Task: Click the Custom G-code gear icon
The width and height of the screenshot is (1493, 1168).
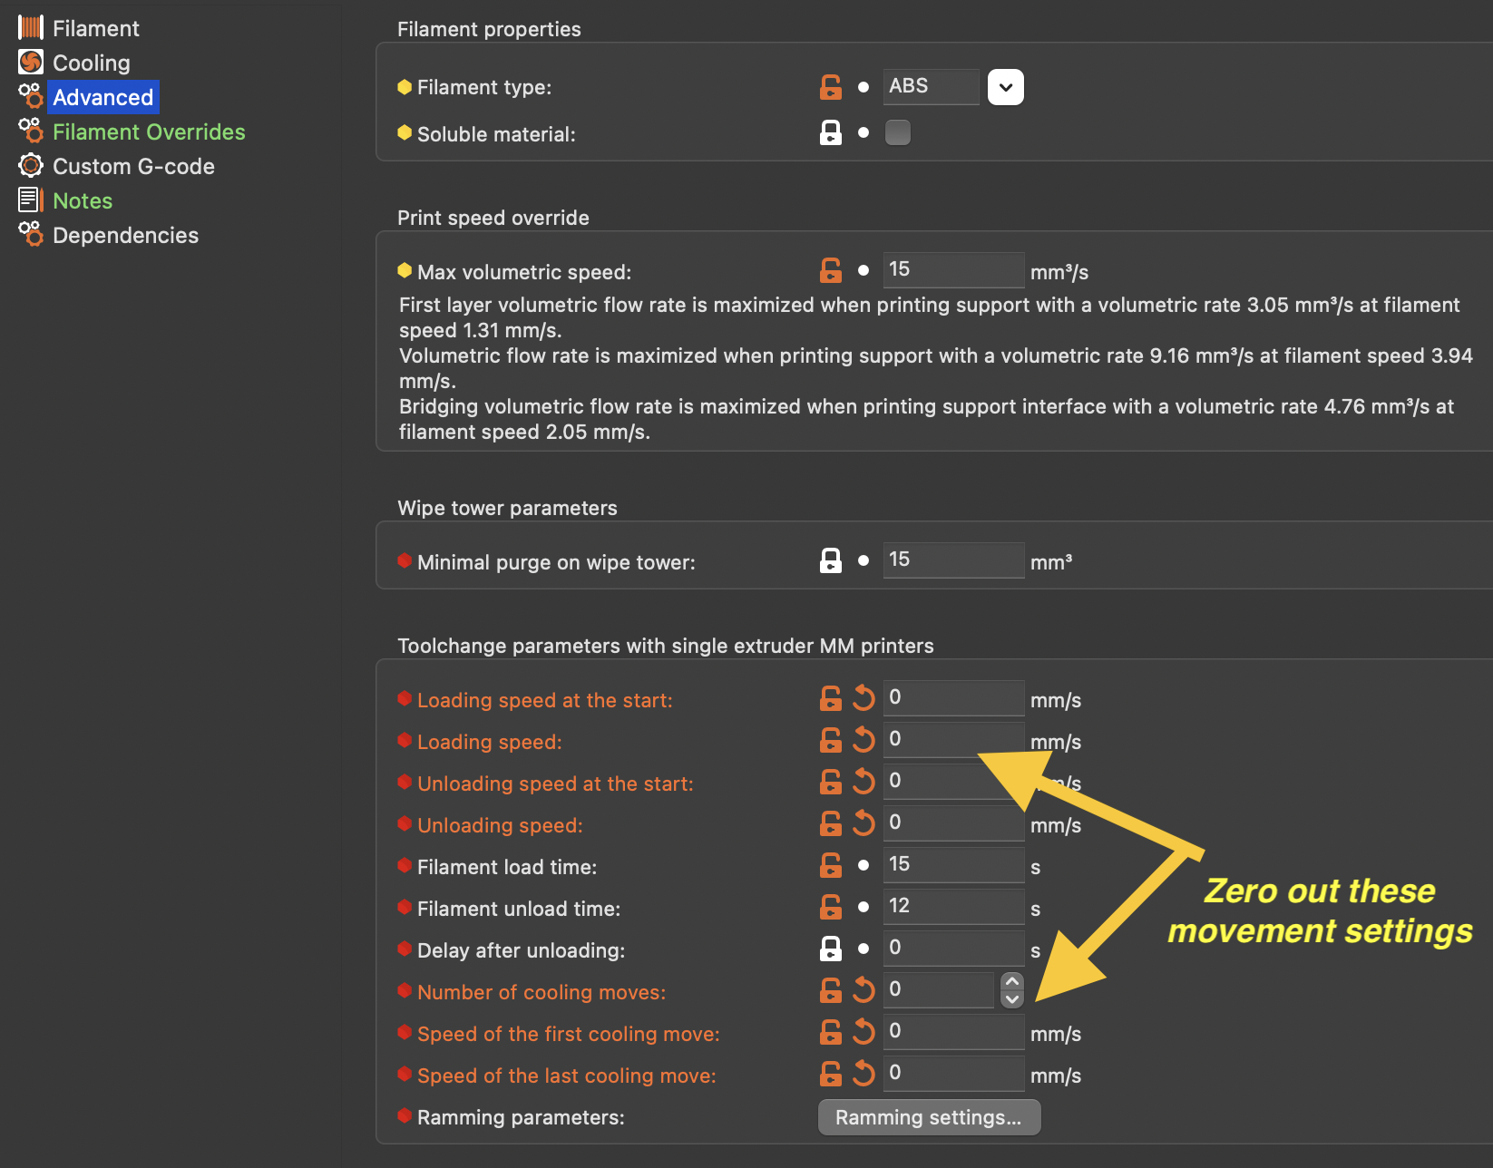Action: [x=31, y=165]
